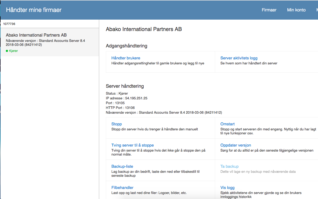Screen dimensions: 318x199
Task: Open the Vis logg link
Action: (227, 188)
